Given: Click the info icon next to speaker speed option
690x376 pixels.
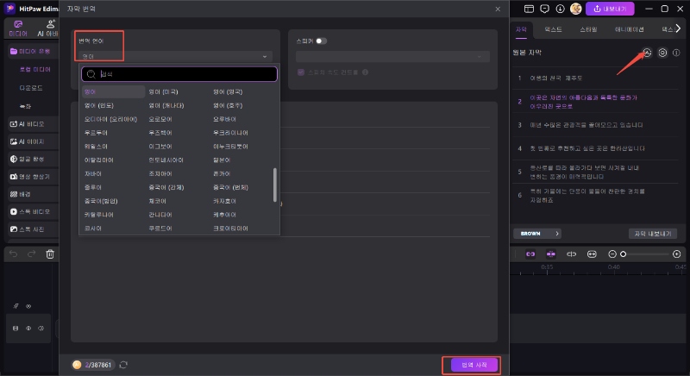Looking at the screenshot, I should tap(365, 72).
